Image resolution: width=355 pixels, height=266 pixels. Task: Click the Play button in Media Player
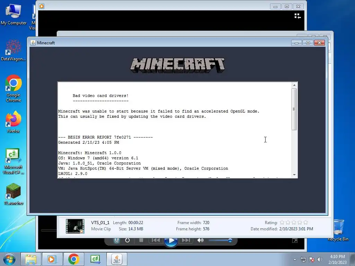[171, 241]
